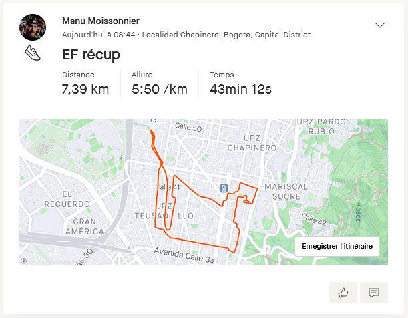
Task: Click the map info icon in corner
Action: point(24,261)
